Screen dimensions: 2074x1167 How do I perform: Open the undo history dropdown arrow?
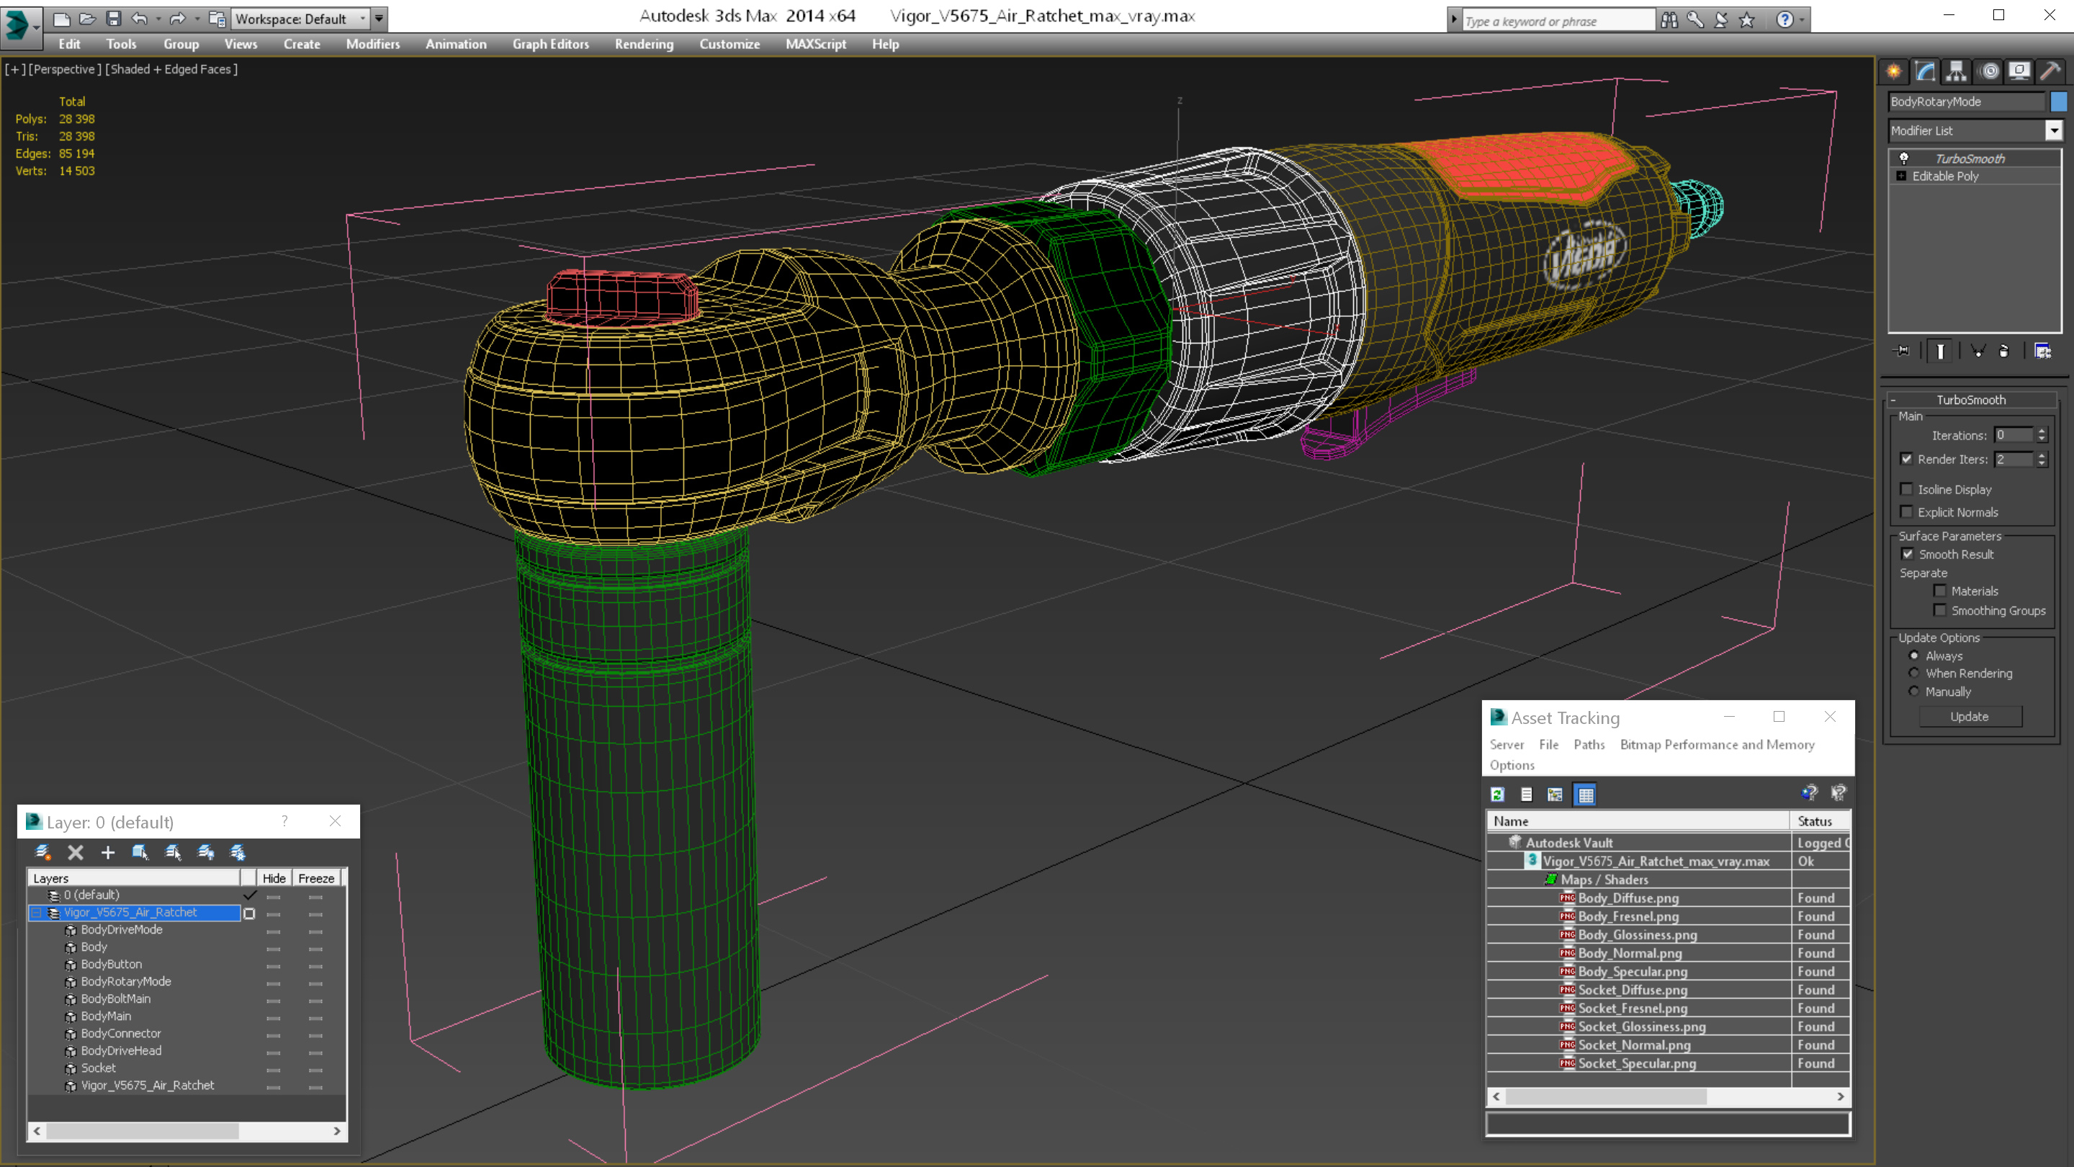pos(158,19)
